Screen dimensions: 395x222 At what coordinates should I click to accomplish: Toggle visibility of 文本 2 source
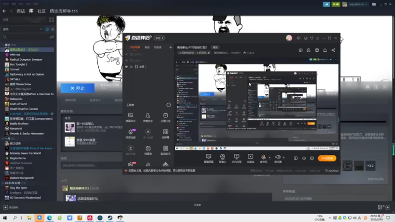pyautogui.click(x=126, y=54)
